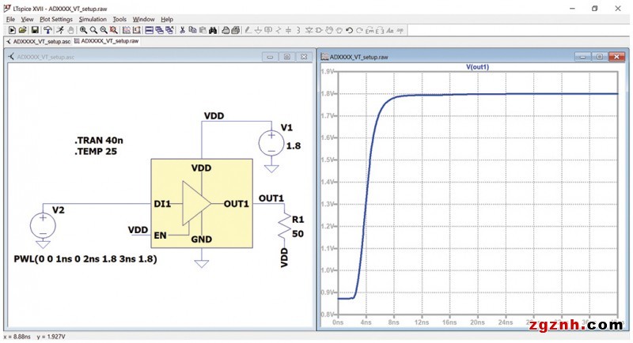The height and width of the screenshot is (343, 633).
Task: Click Pick Visible Traces icon
Action: 136,30
